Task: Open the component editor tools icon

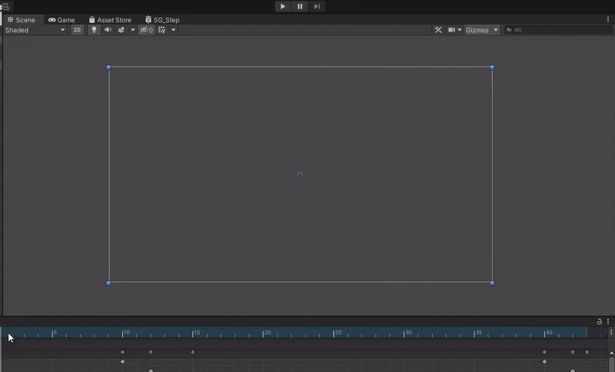Action: coord(438,30)
